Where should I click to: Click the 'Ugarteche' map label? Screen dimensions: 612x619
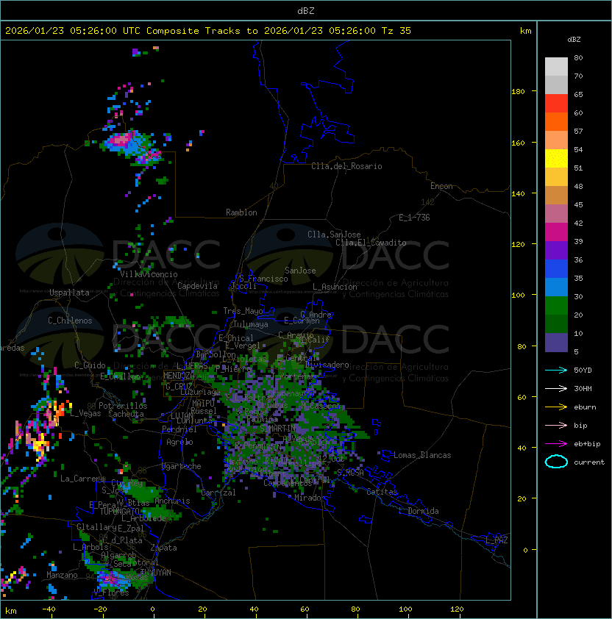[x=182, y=466]
